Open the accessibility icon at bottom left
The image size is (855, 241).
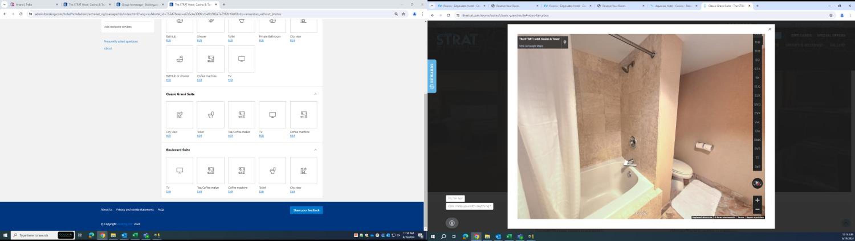click(x=452, y=223)
